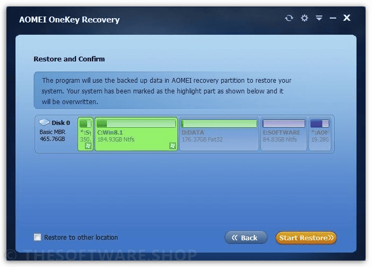Viewport: 372px width, 267px height.
Task: Click the Disk 0 drive icon
Action: point(44,122)
